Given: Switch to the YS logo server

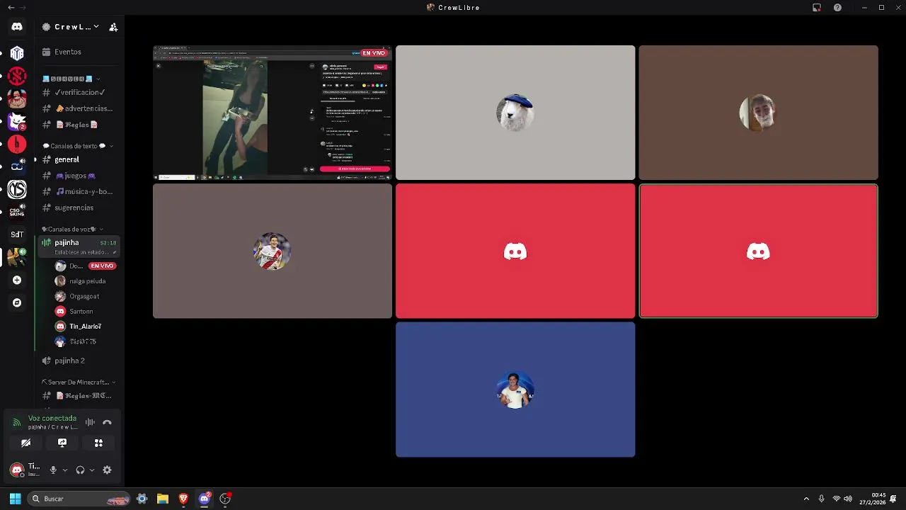Looking at the screenshot, I should pos(17,189).
